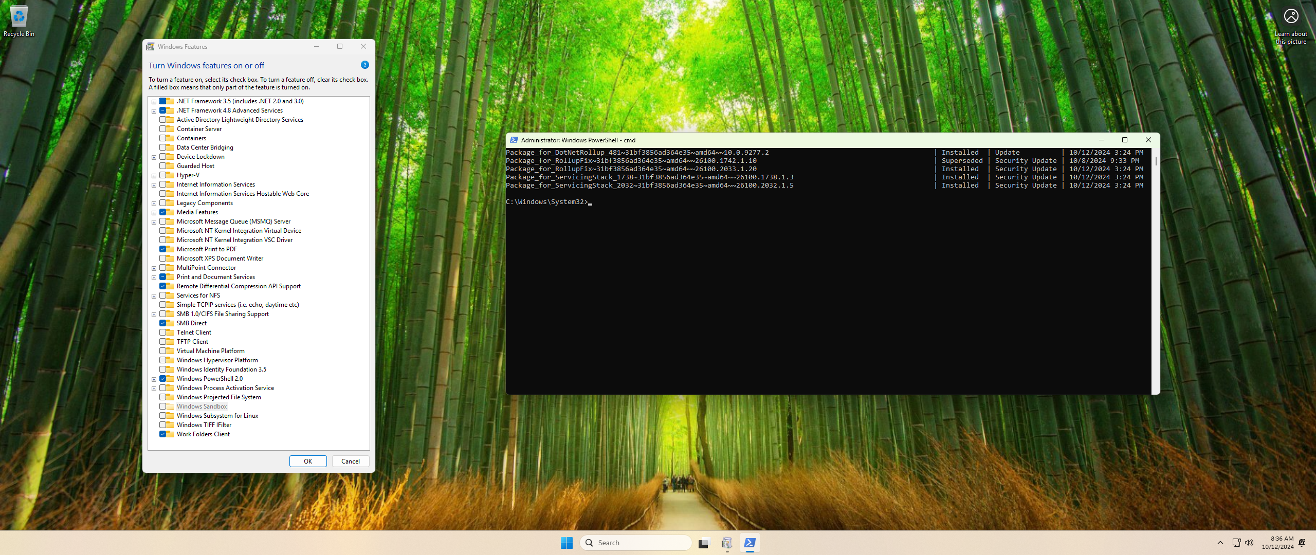Expand Print and Document Services node

154,277
